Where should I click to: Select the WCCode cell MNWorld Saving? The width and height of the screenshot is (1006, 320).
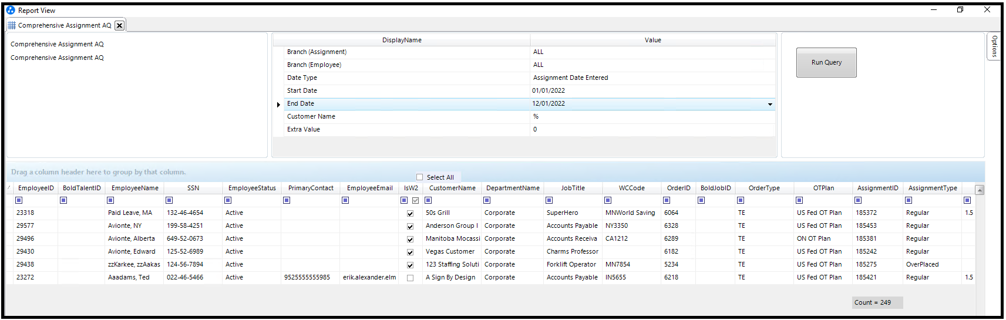click(631, 213)
